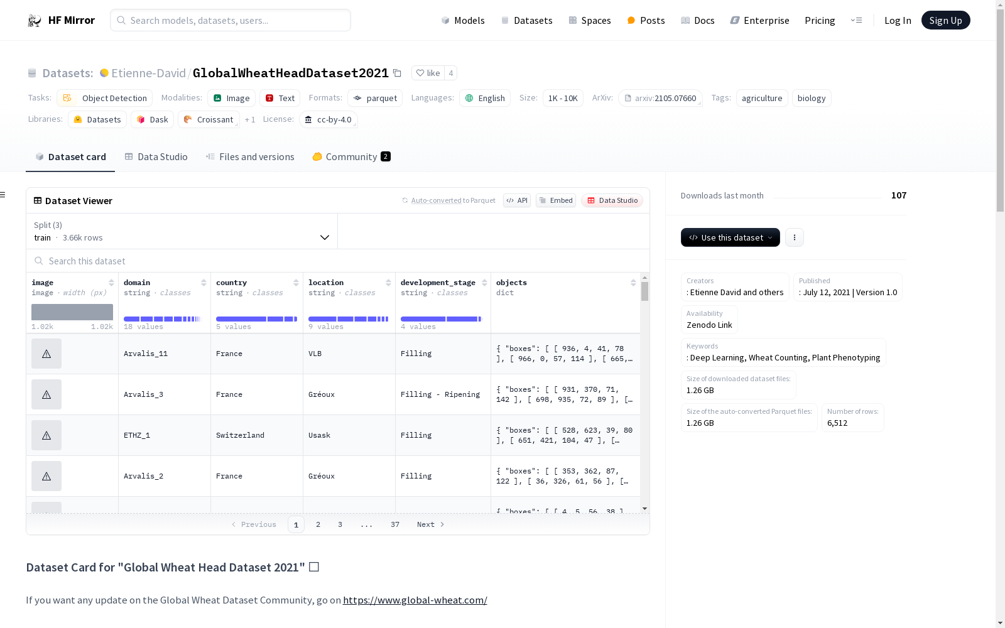Open Enterprise in the top navigation
1005x628 pixels.
point(759,20)
